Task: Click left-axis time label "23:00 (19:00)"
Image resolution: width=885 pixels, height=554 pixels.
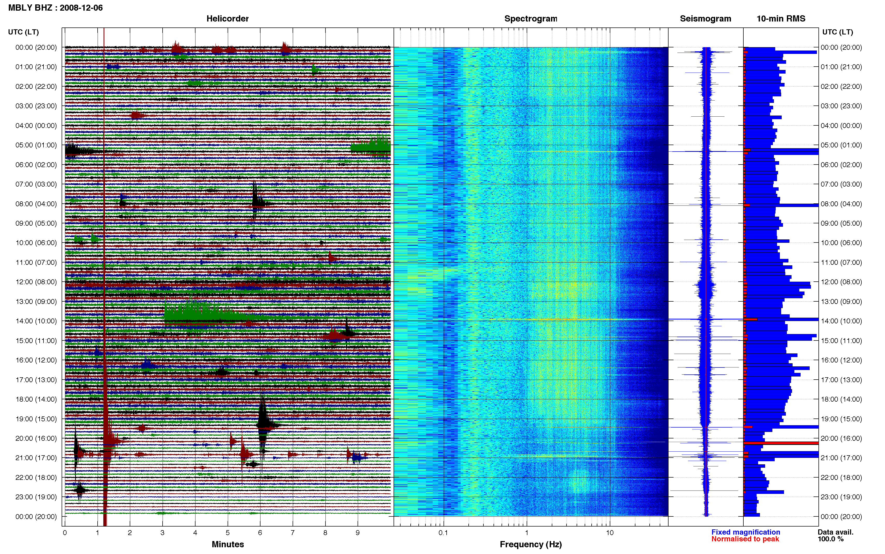Action: pos(36,497)
